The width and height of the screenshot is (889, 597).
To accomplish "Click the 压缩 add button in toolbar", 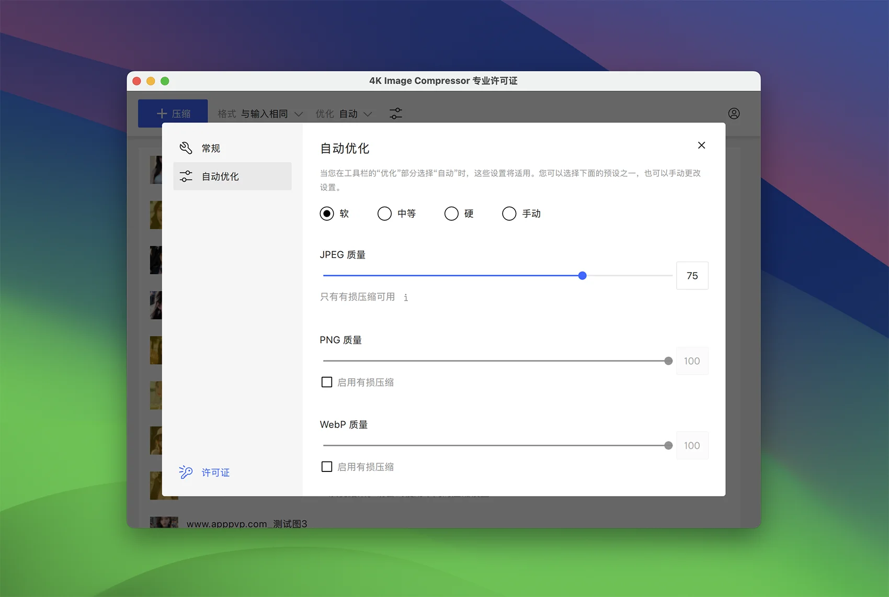I will pos(173,114).
